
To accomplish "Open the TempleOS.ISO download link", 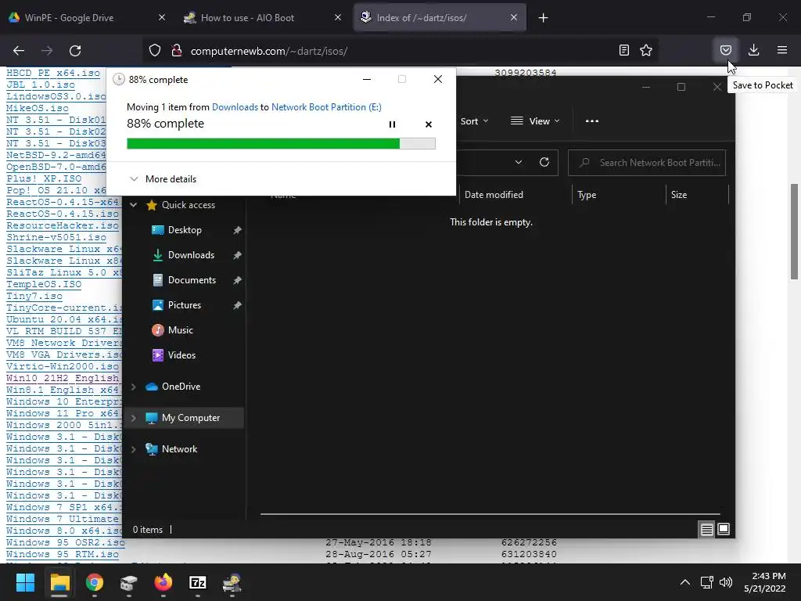I will click(x=44, y=284).
